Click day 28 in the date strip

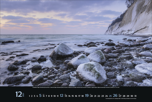(x=124, y=96)
